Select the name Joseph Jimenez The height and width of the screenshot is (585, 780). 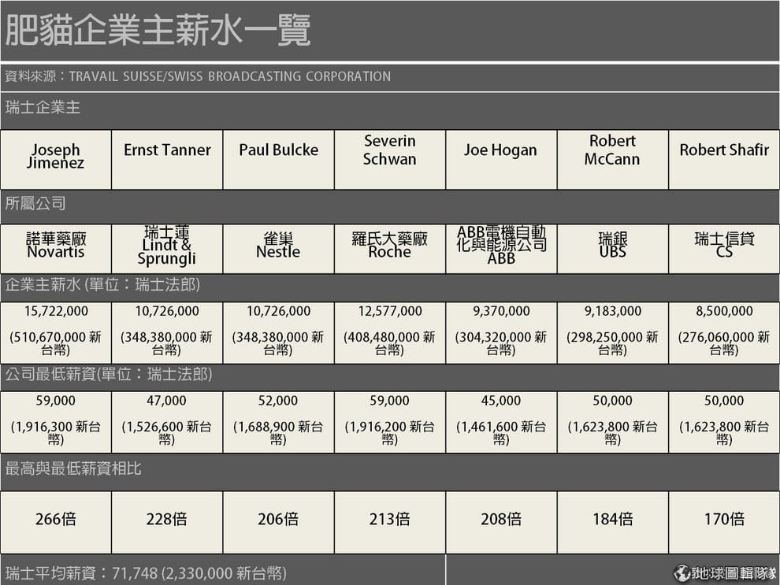pos(56,156)
